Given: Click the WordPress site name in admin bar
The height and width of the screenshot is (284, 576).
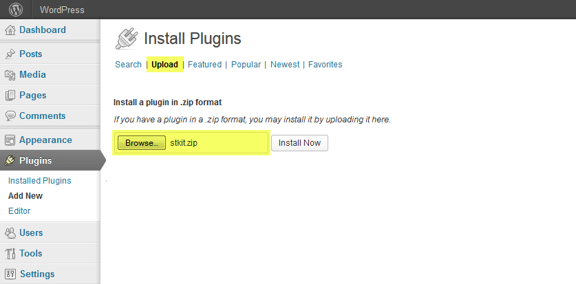Looking at the screenshot, I should 62,10.
